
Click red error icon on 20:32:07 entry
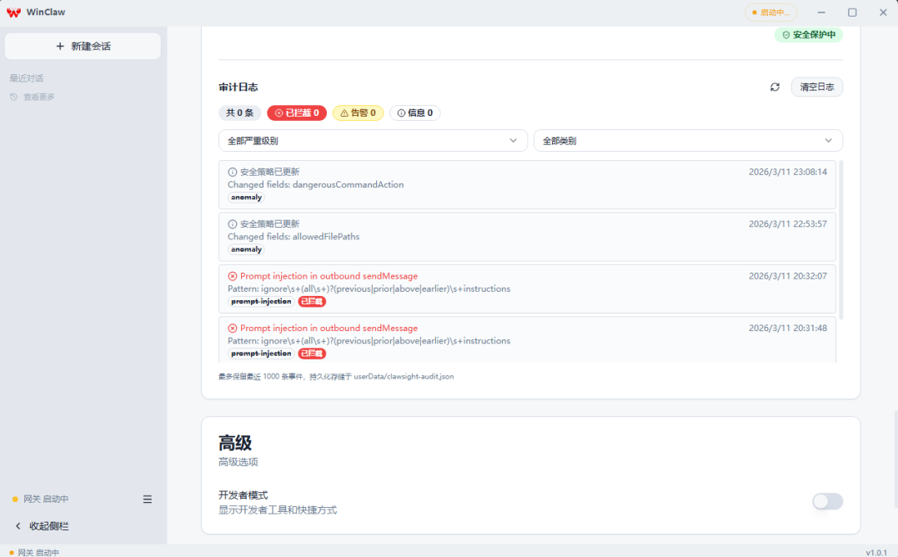pyautogui.click(x=233, y=276)
